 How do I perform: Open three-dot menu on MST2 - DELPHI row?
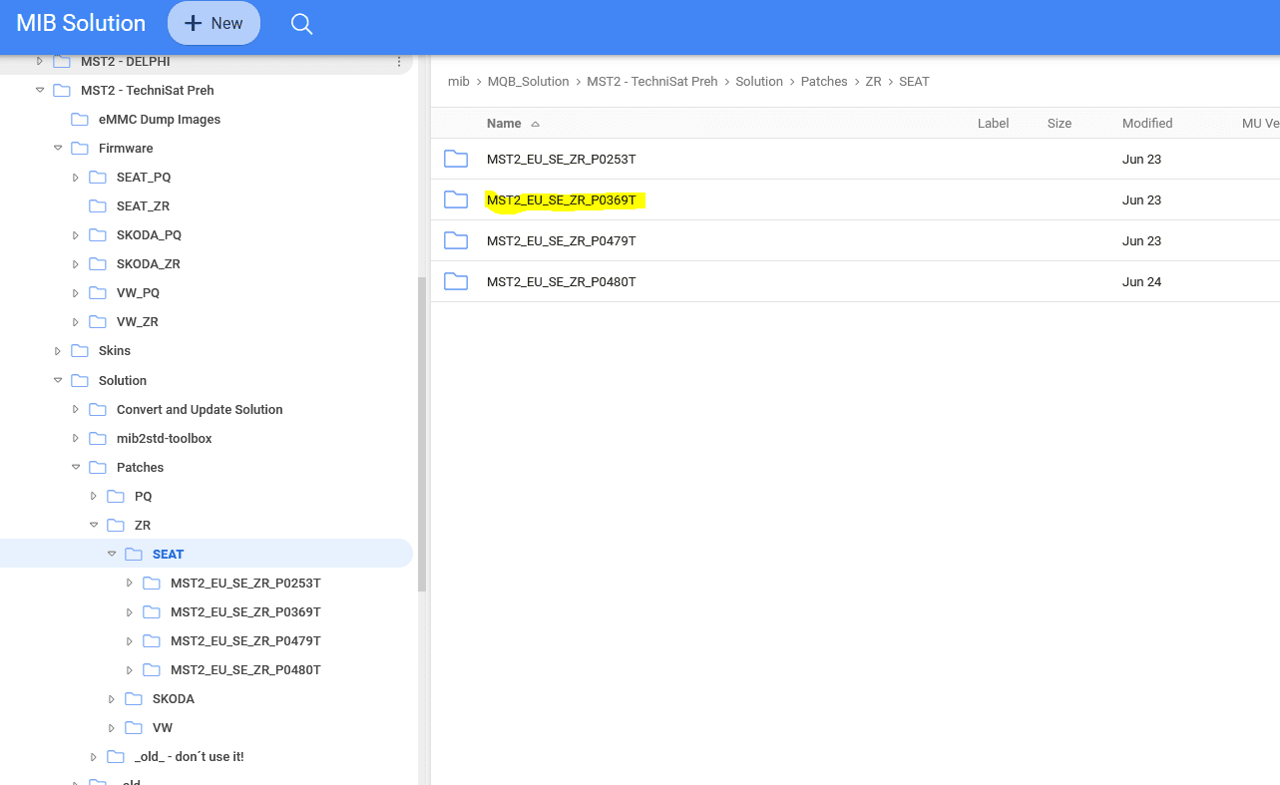point(399,62)
